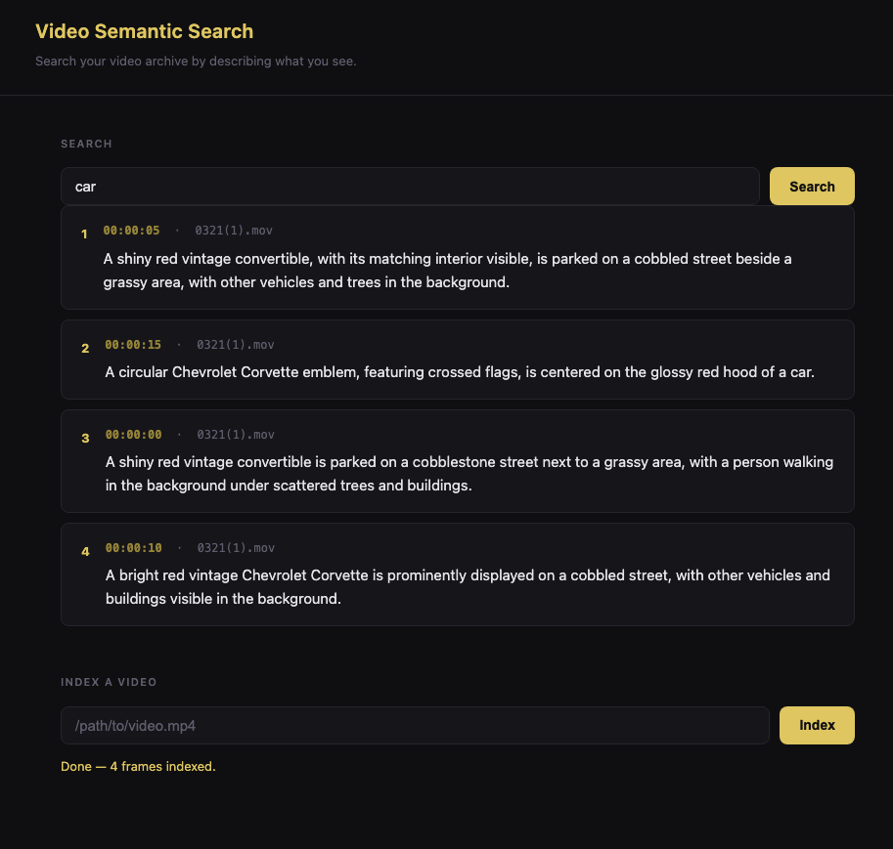
Task: Click the "Video Semantic Search" title
Action: (144, 31)
